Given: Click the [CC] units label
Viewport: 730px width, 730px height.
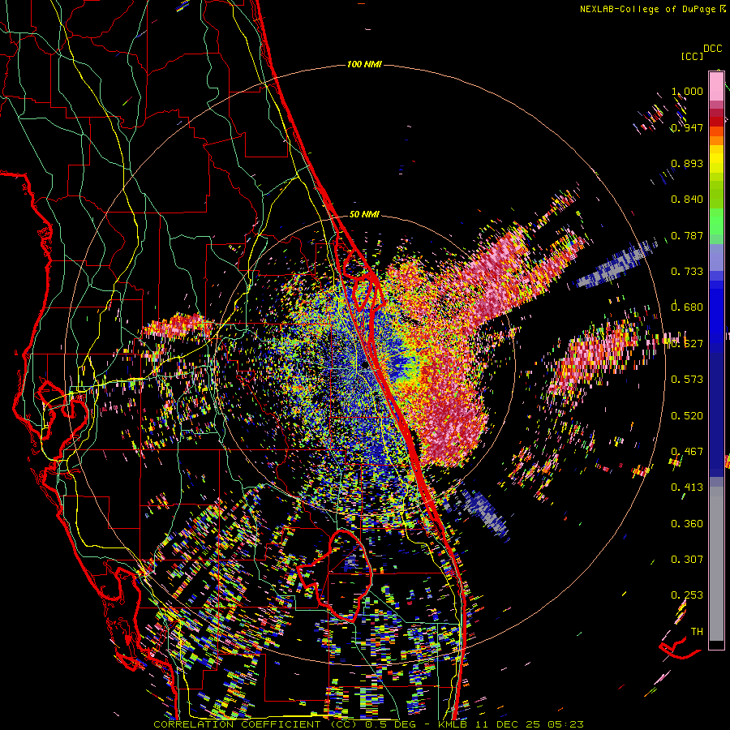Looking at the screenshot, I should pos(692,56).
